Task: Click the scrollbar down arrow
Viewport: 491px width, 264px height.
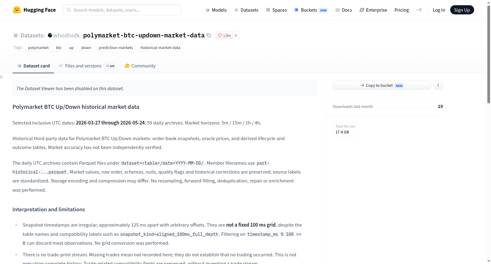Action: [x=489, y=261]
